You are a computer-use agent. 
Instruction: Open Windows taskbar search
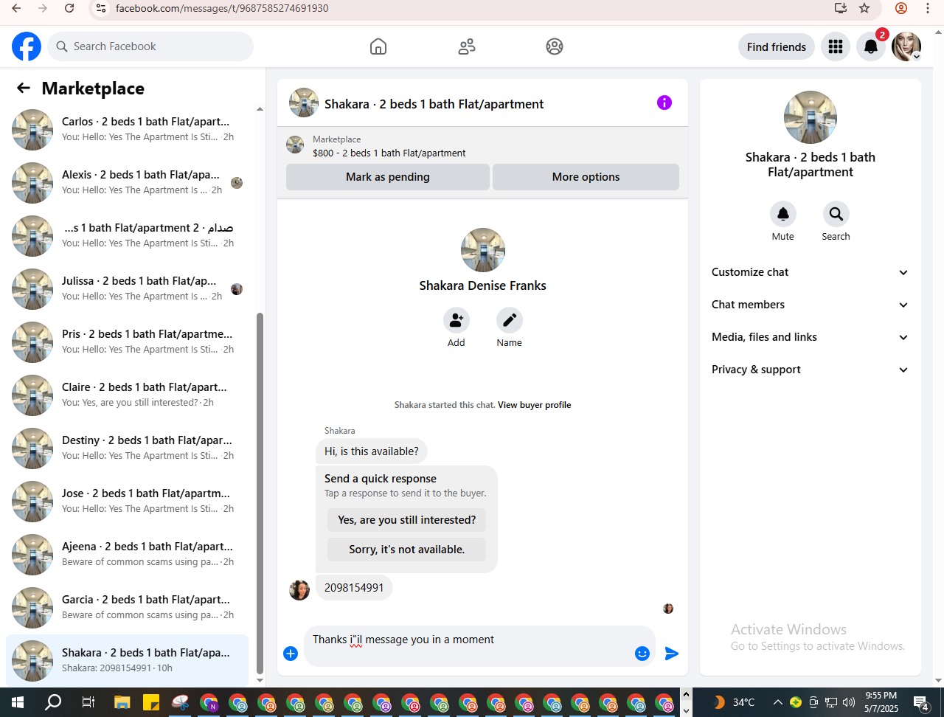pyautogui.click(x=53, y=702)
